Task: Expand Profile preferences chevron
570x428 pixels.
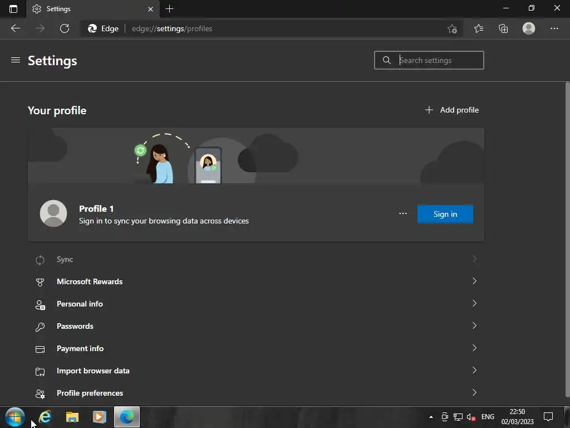Action: point(474,392)
